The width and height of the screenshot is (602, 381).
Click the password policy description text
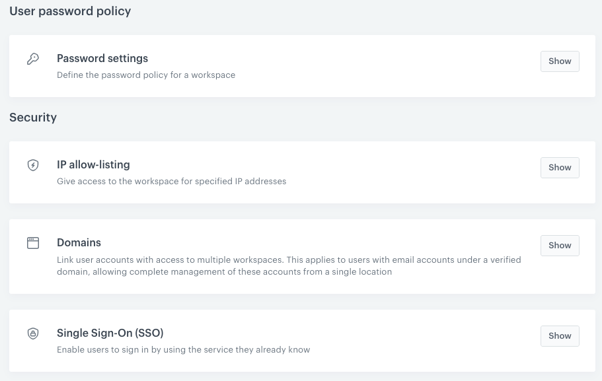tap(146, 75)
